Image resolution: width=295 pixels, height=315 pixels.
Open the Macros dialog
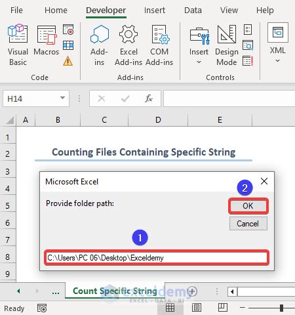(47, 41)
